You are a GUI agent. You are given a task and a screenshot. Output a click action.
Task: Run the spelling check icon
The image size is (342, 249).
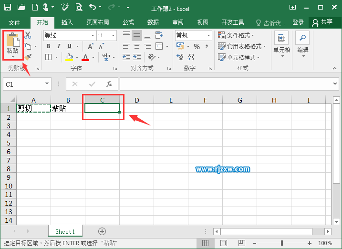click(x=65, y=7)
